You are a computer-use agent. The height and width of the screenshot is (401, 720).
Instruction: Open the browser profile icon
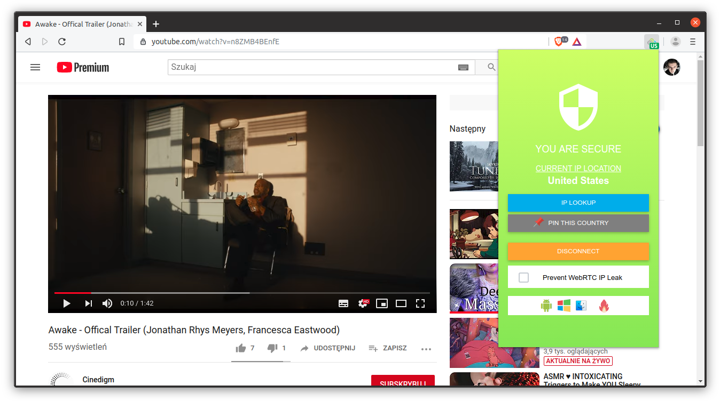(x=676, y=42)
